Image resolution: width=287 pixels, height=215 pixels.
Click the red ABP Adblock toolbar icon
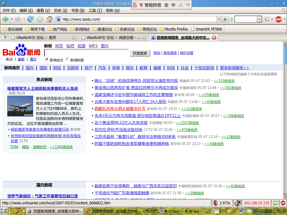(x=278, y=19)
